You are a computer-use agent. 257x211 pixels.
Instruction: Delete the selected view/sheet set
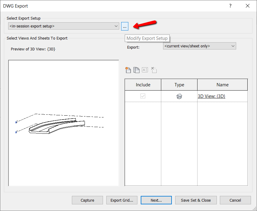(x=154, y=70)
